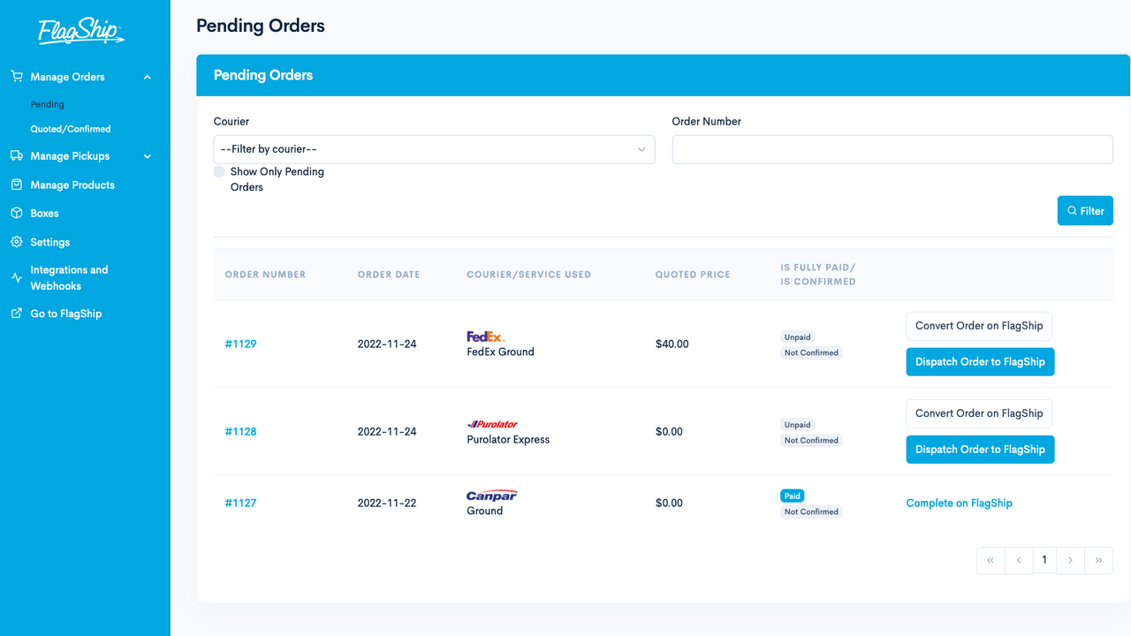Enable Show Only Pending Orders

point(218,171)
